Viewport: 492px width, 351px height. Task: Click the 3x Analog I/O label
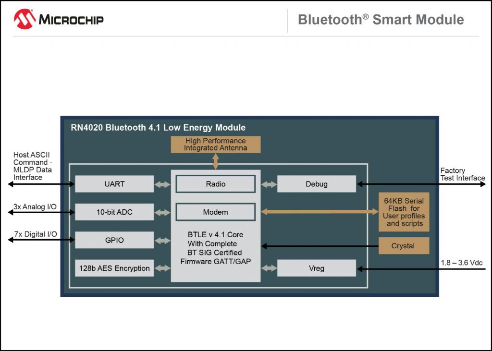click(x=35, y=206)
